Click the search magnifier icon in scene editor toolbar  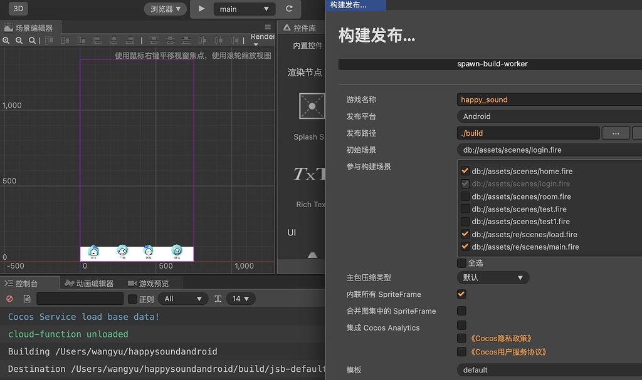click(x=32, y=39)
